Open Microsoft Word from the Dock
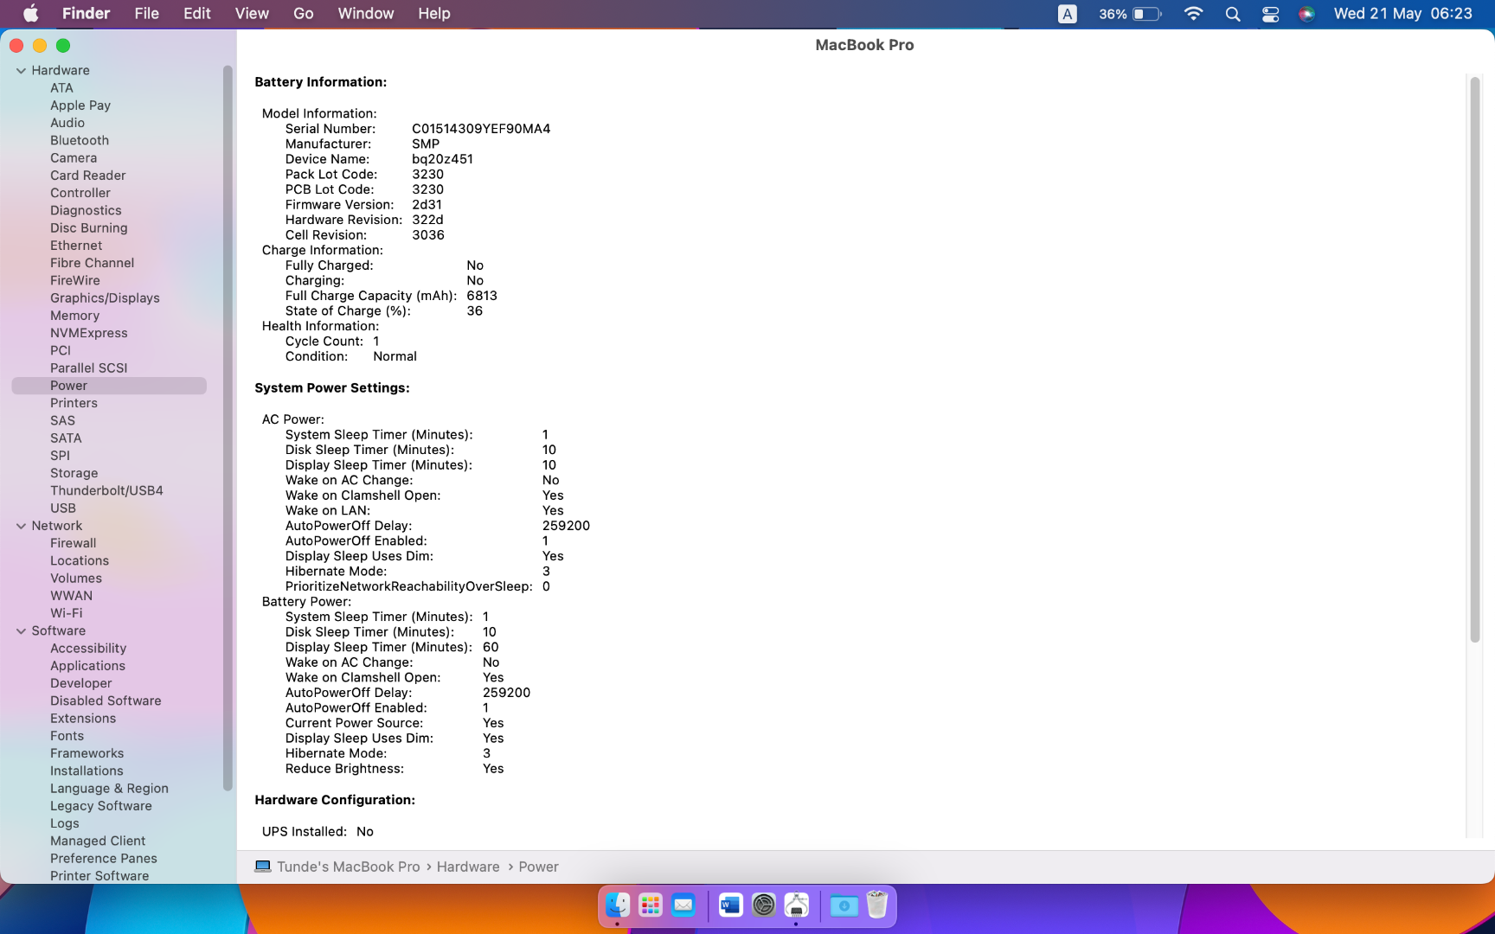The height and width of the screenshot is (934, 1495). 731,905
